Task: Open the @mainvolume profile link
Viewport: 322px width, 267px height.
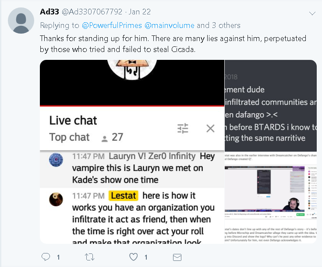Action: pyautogui.click(x=170, y=25)
